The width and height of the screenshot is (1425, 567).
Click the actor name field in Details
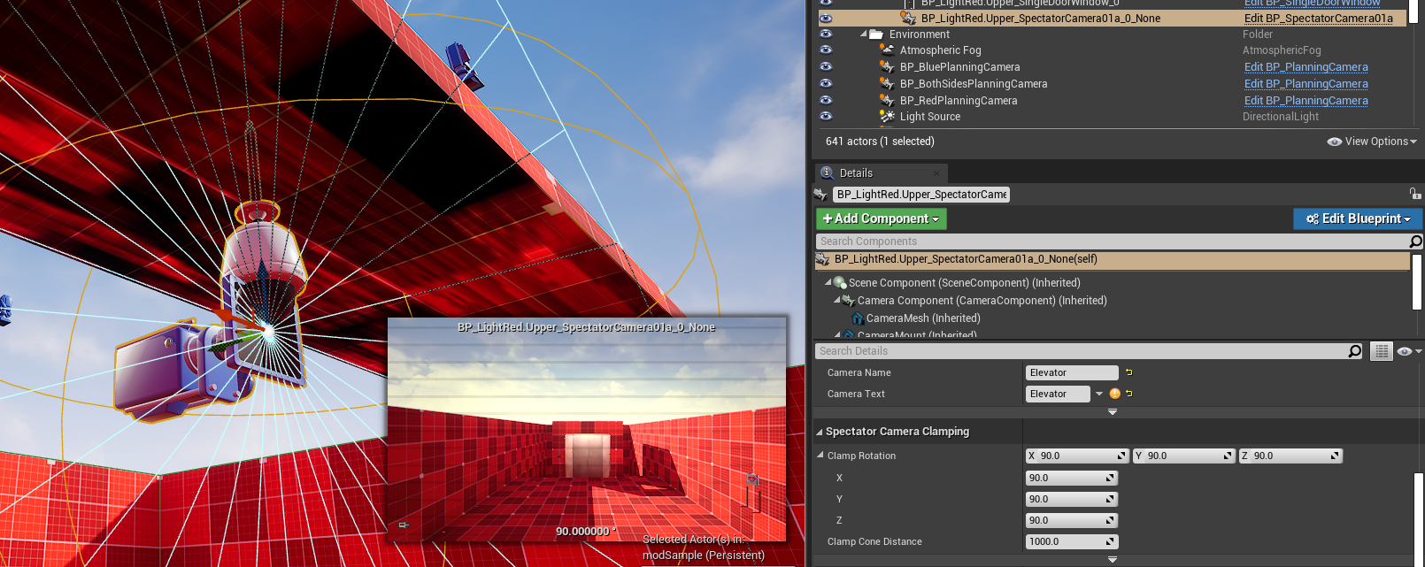click(921, 195)
